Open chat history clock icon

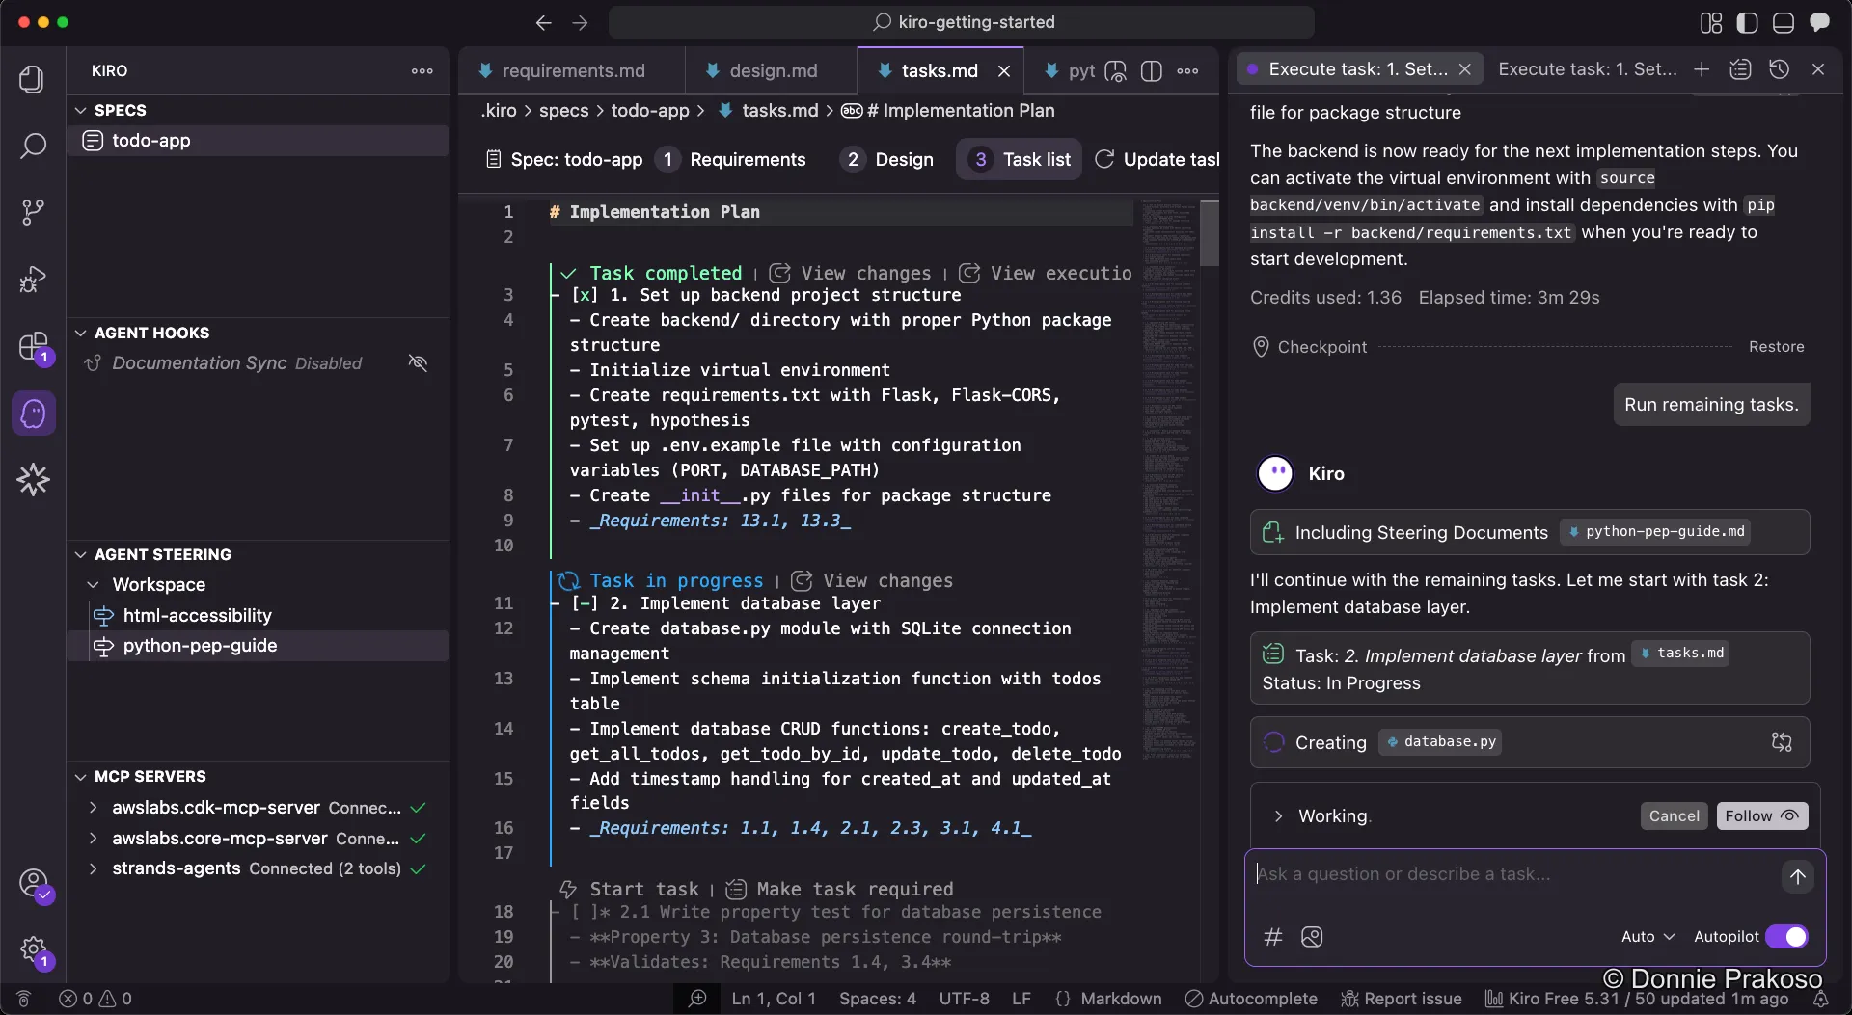click(x=1779, y=69)
